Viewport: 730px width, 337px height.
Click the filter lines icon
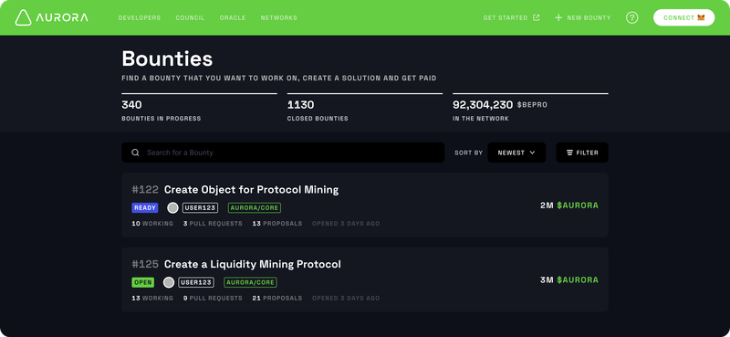(x=569, y=153)
